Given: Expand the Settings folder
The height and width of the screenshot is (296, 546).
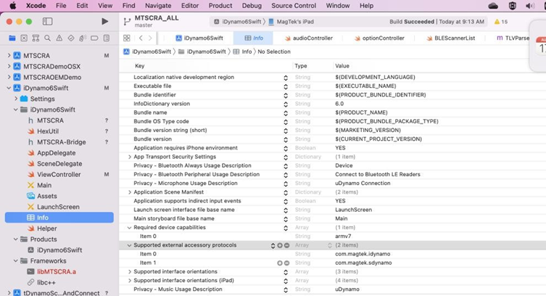Looking at the screenshot, I should [x=16, y=99].
